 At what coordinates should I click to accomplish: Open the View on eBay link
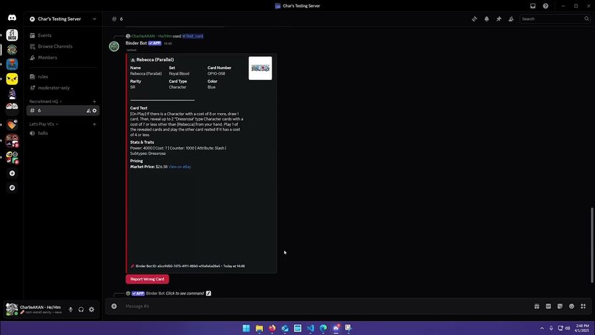pyautogui.click(x=179, y=167)
